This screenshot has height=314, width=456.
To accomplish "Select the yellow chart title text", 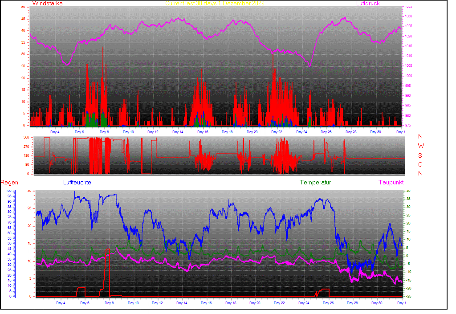I will point(215,4).
